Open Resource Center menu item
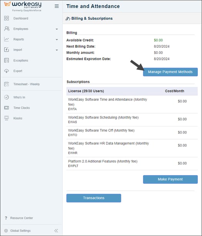Screen dimensions: 202x236 pyautogui.click(x=19, y=218)
